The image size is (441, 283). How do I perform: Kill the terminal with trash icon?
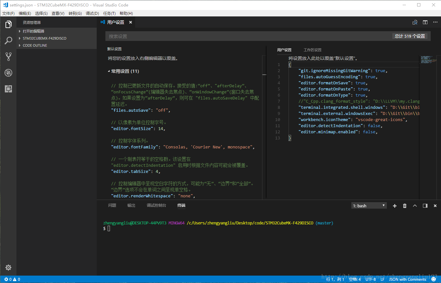(x=405, y=206)
